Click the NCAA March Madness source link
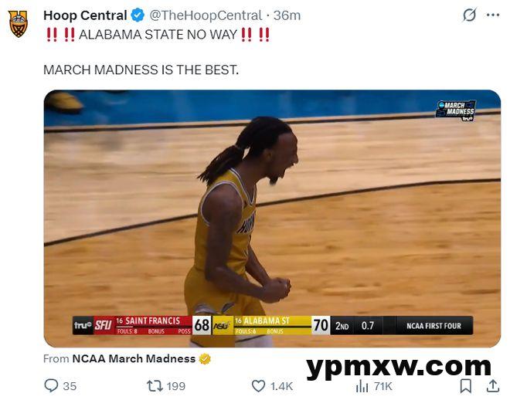Image resolution: width=510 pixels, height=400 pixels. click(133, 358)
